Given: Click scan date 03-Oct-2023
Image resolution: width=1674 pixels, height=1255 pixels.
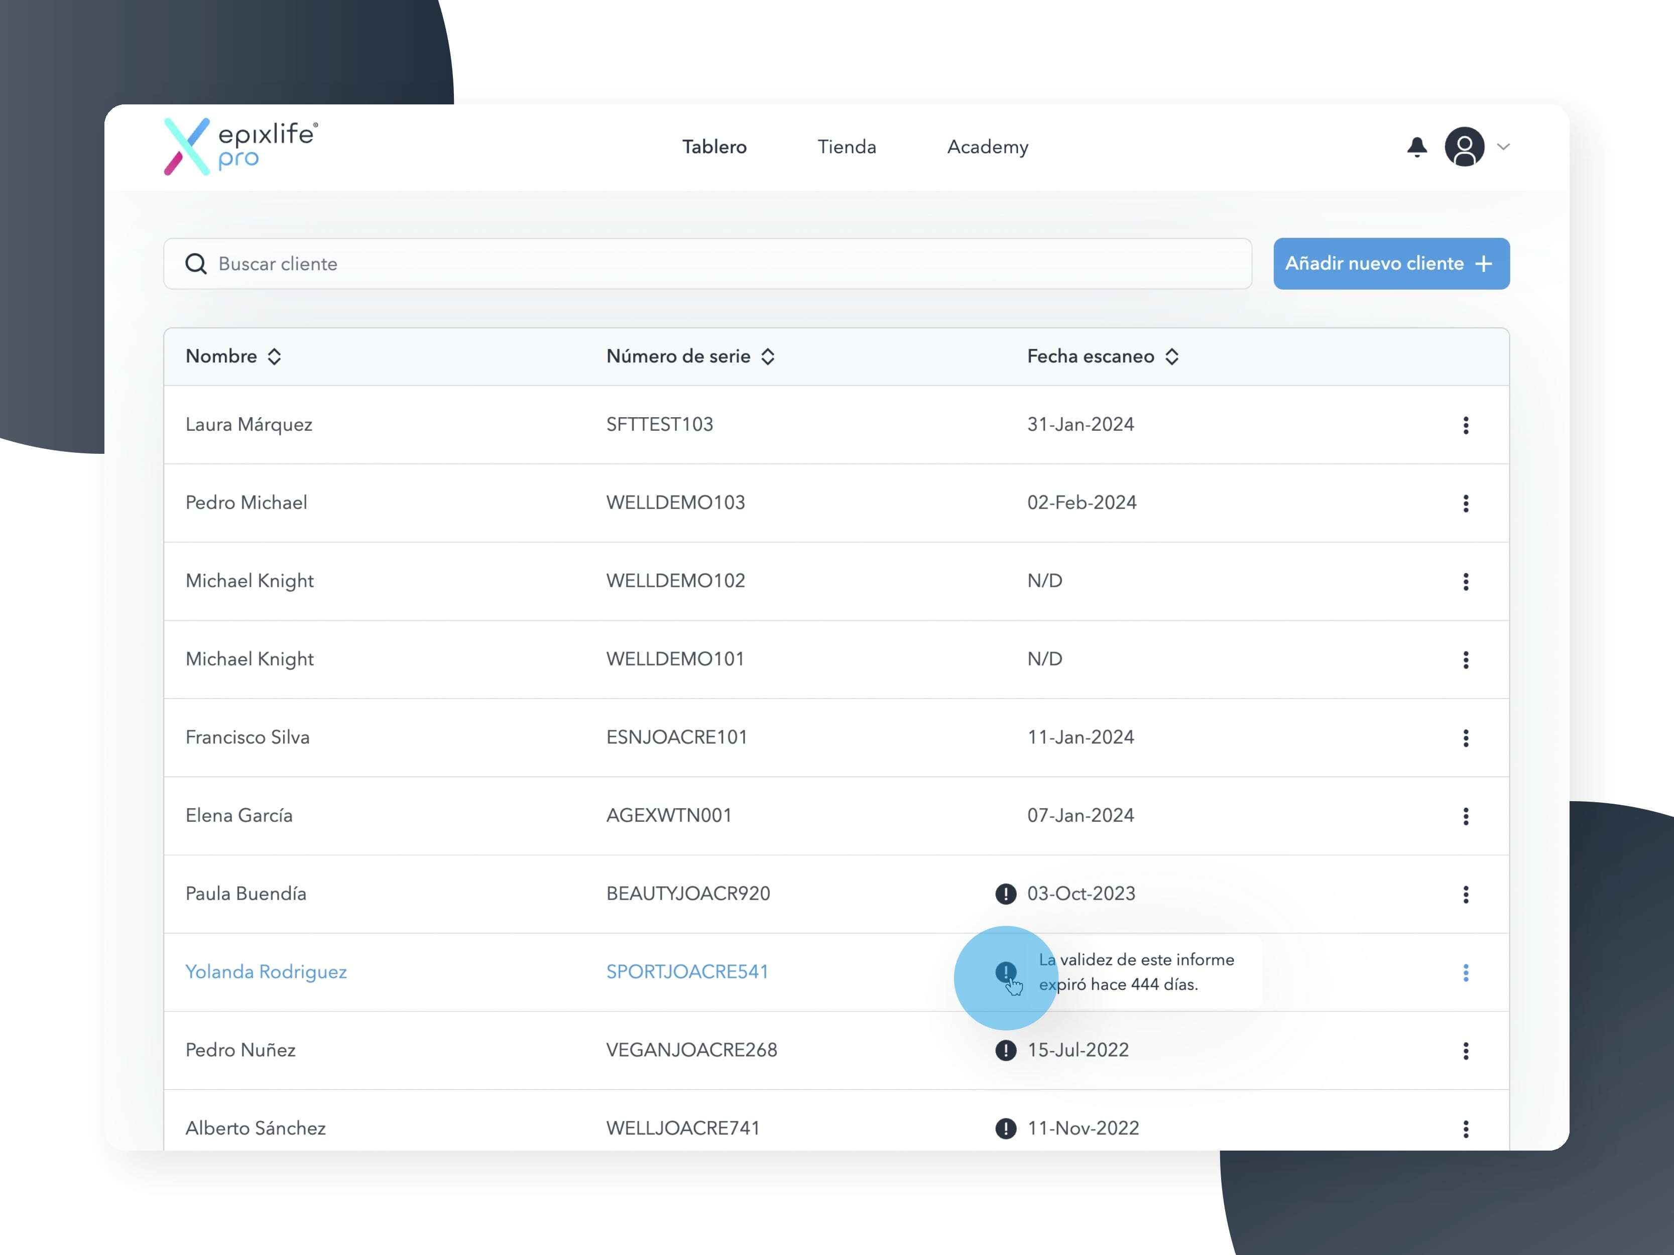Looking at the screenshot, I should point(1082,894).
